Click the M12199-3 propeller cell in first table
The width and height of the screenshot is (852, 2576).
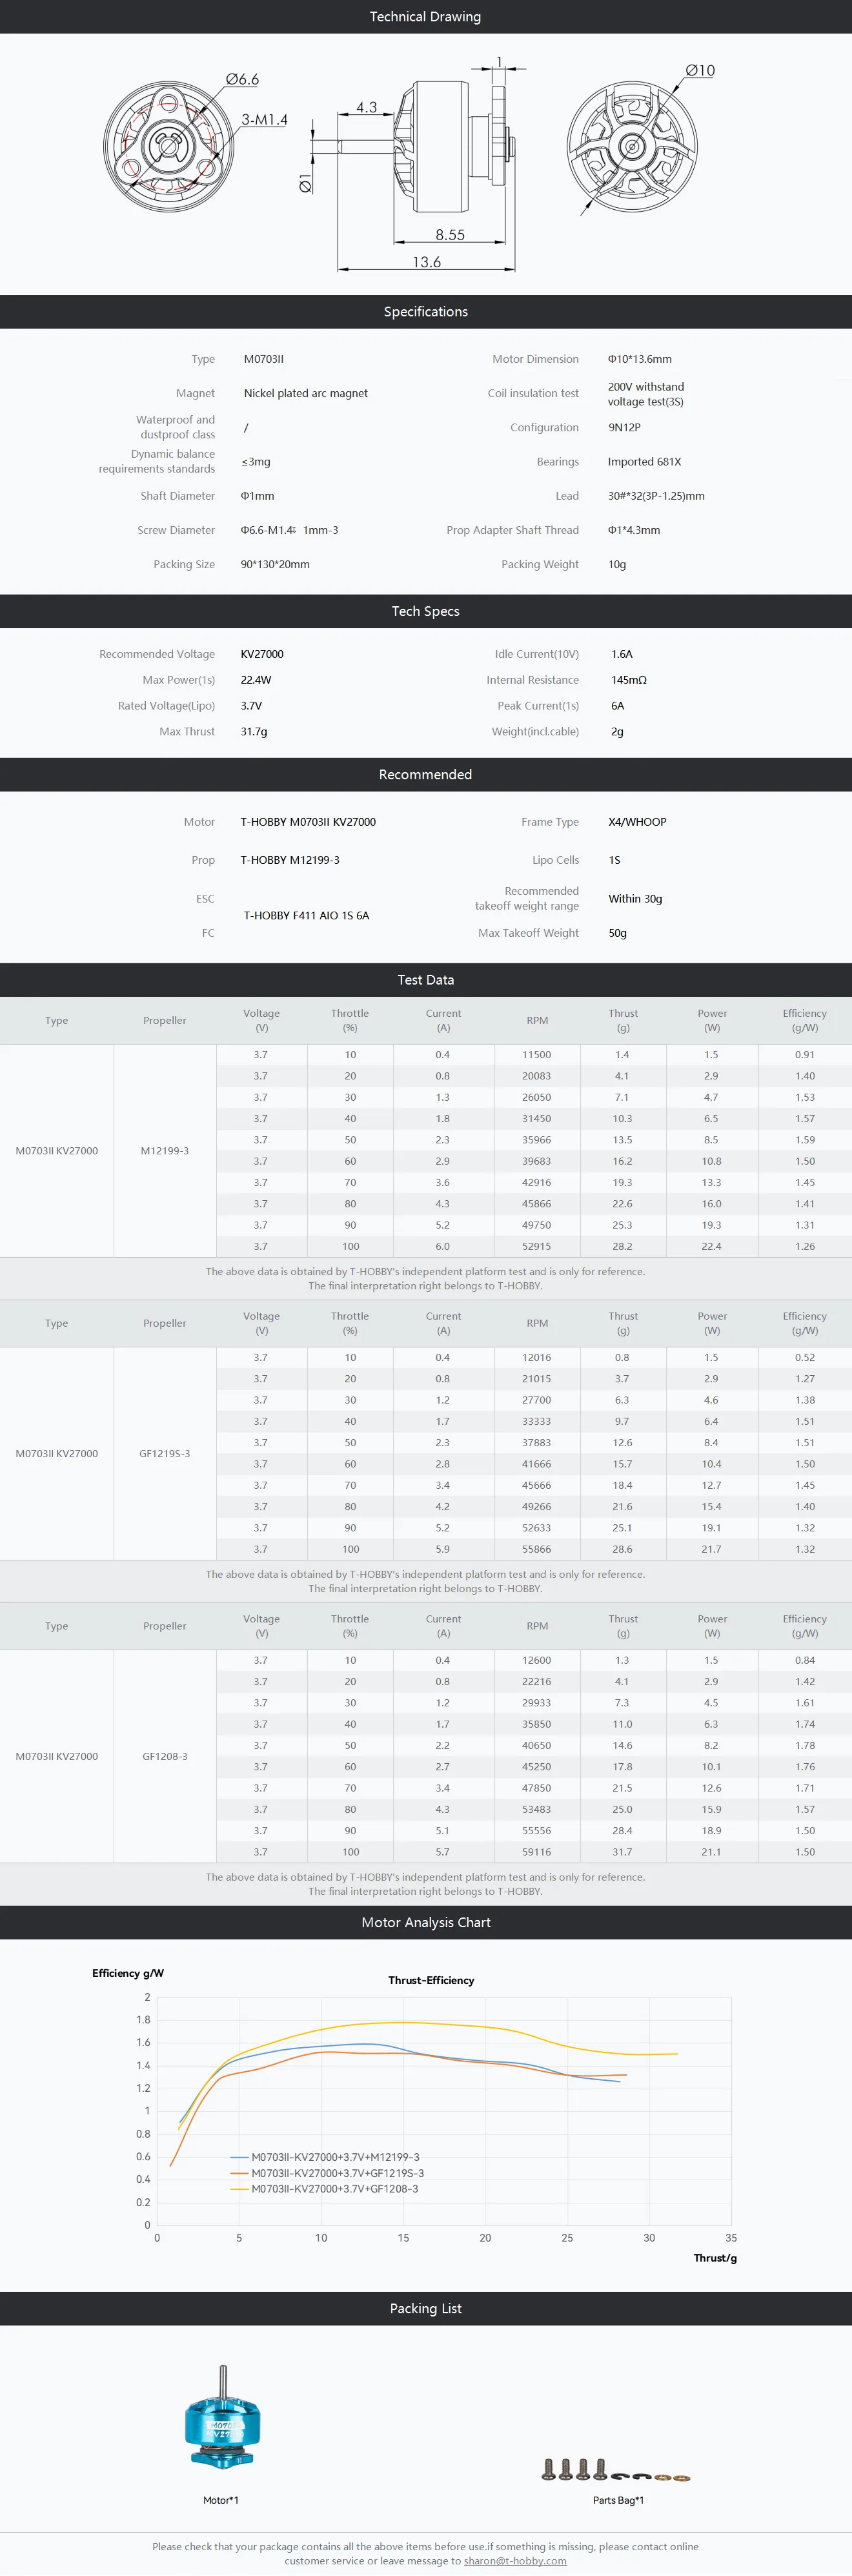pos(165,1151)
